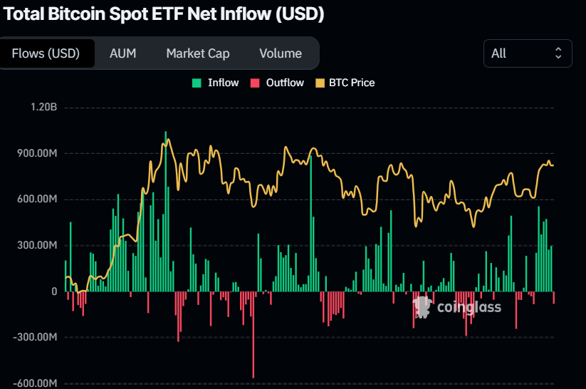Screen dimensions: 586x389
Task: Open the All time range dropdown
Action: tap(527, 53)
